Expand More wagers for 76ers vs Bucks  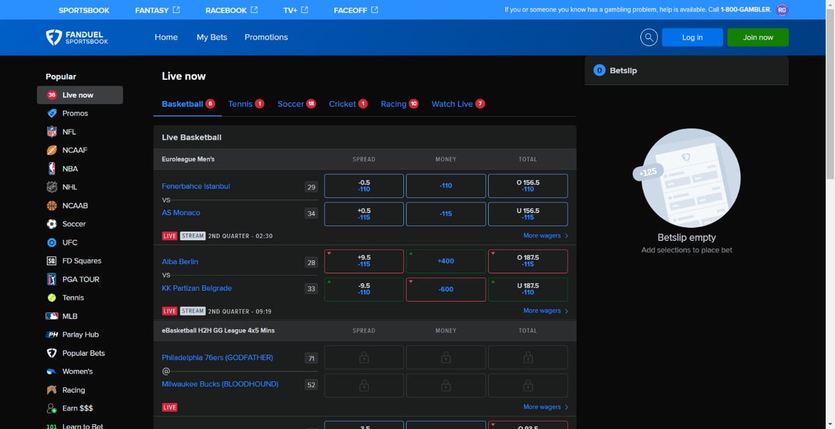[546, 407]
